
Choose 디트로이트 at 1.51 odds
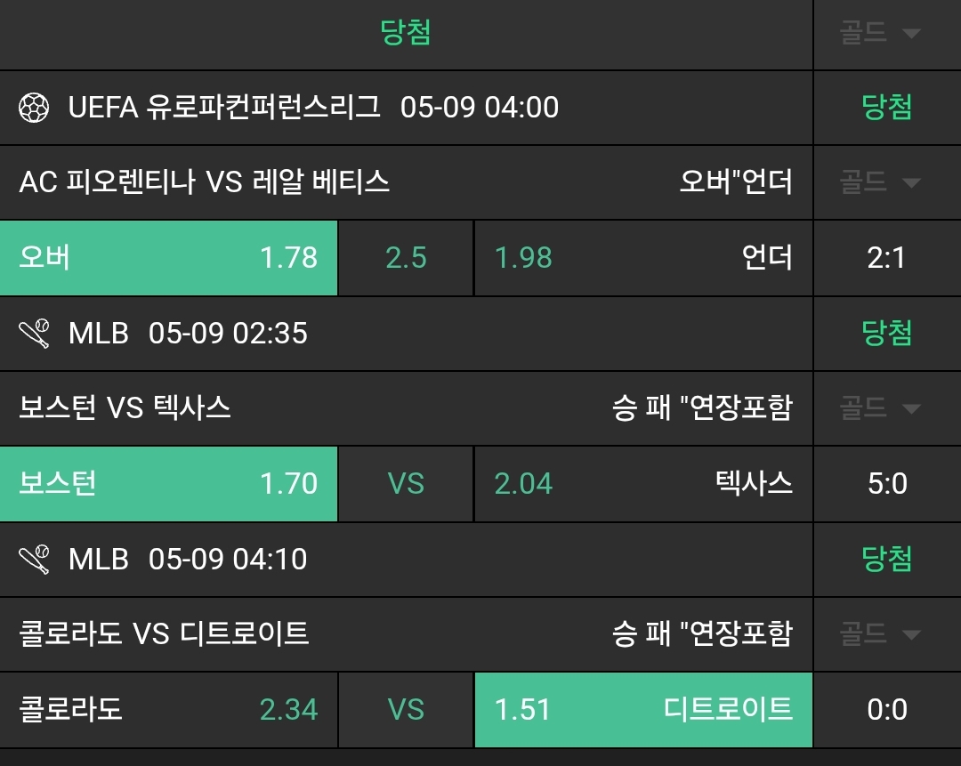point(642,710)
